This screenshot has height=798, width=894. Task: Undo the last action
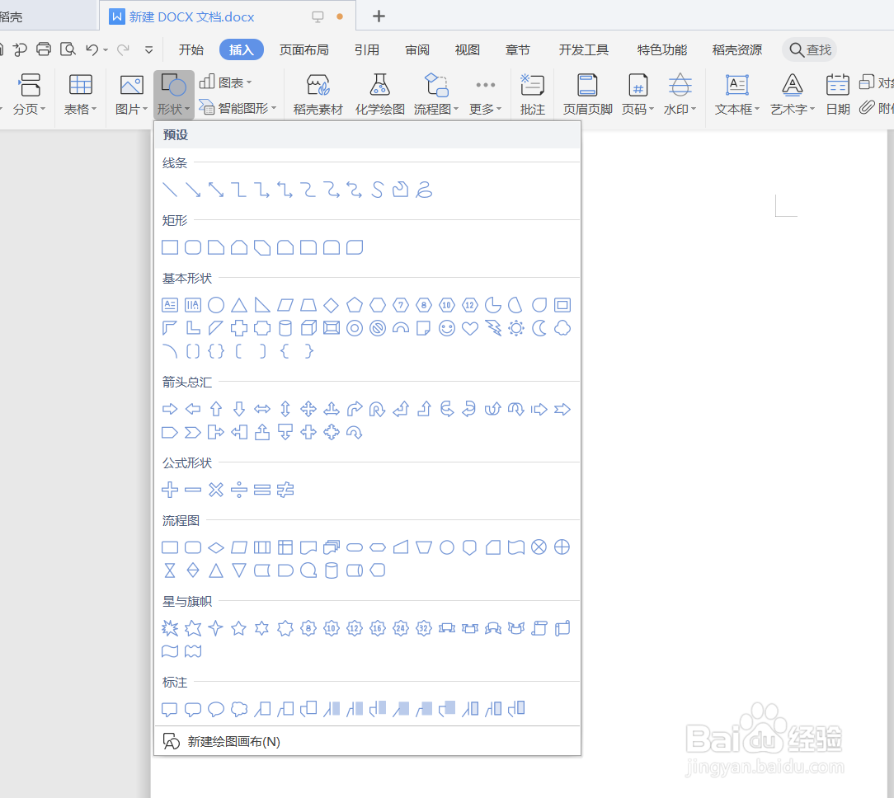pos(92,49)
